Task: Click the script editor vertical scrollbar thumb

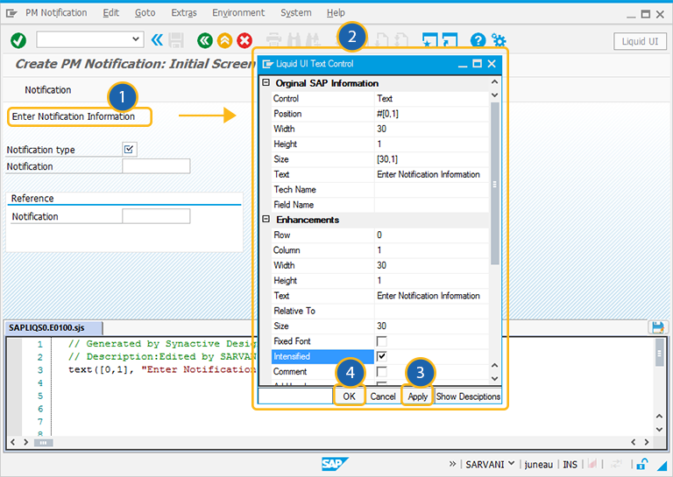Action: click(x=659, y=353)
